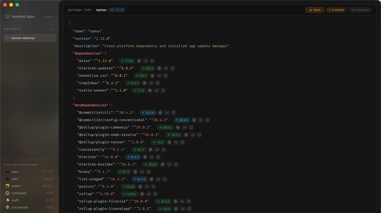The image size is (381, 213).
Task: Click the package.json breadcrumb label
Action: coord(80,10)
